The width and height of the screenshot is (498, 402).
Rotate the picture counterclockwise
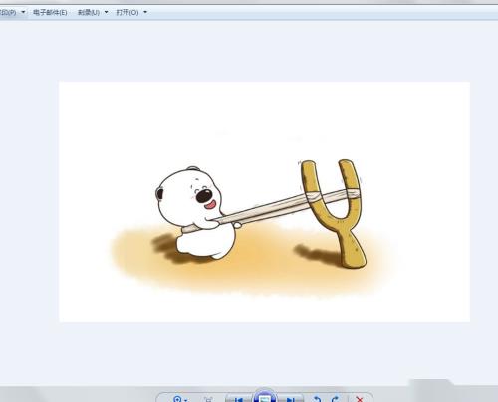(318, 399)
